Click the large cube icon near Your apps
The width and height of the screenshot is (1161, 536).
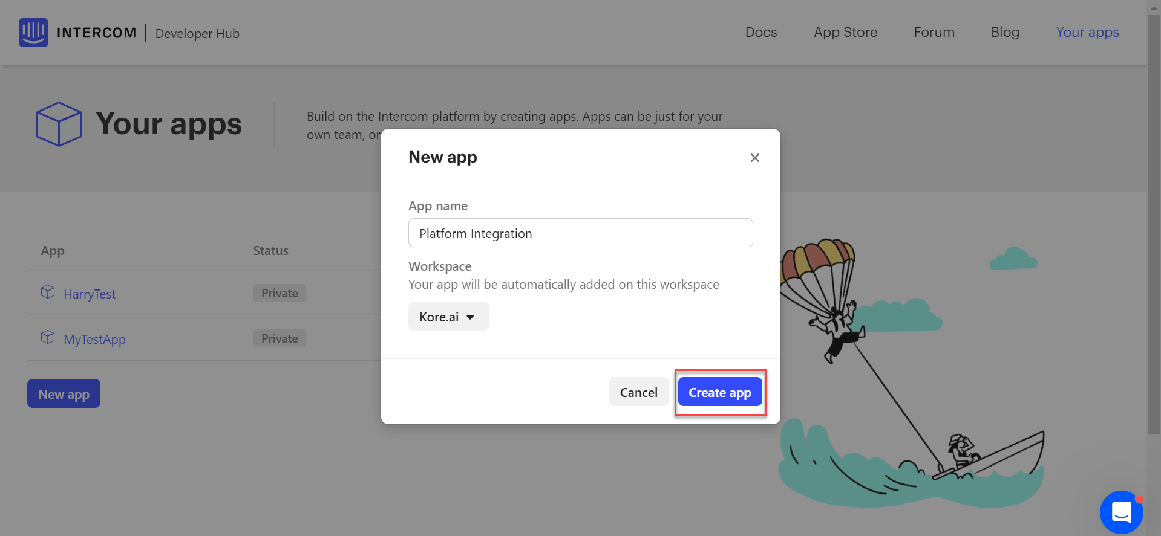(59, 124)
